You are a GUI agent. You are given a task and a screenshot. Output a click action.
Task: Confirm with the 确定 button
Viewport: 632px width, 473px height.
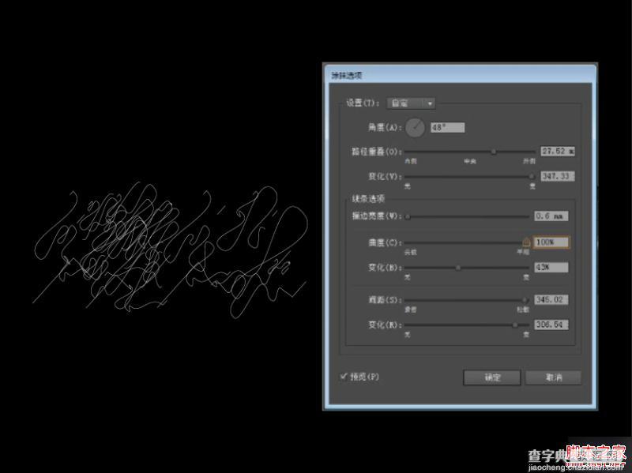pyautogui.click(x=491, y=377)
